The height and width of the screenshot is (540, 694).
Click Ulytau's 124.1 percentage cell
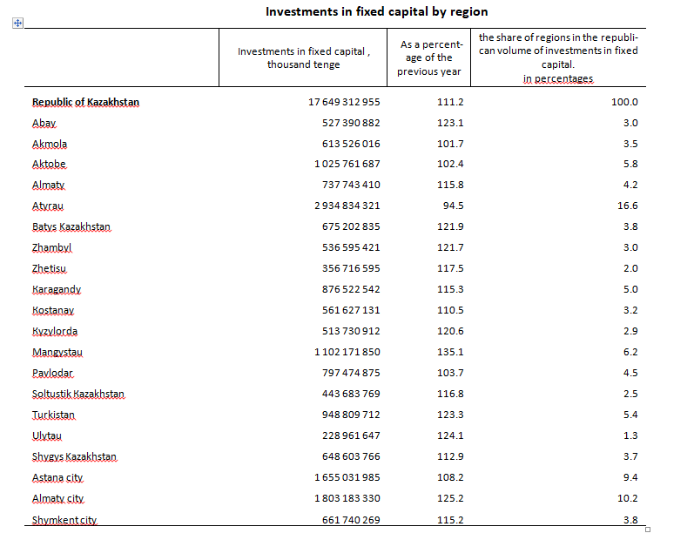(450, 435)
